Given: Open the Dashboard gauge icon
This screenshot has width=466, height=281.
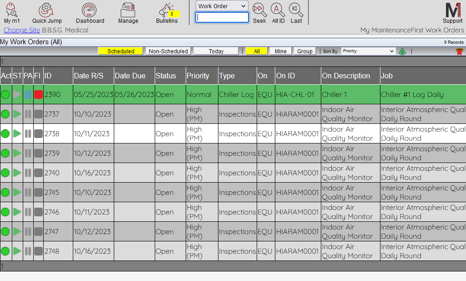Looking at the screenshot, I should coord(90,10).
